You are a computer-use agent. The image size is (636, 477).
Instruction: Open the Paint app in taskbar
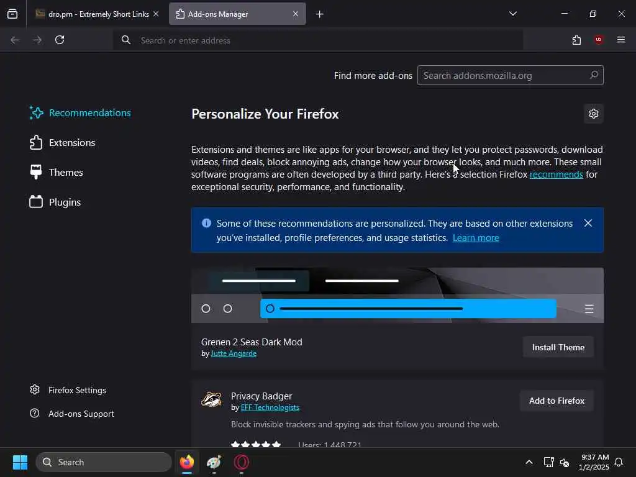tap(214, 462)
